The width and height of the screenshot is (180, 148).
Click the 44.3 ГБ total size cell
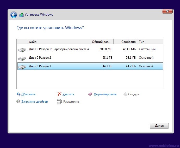[107, 66]
